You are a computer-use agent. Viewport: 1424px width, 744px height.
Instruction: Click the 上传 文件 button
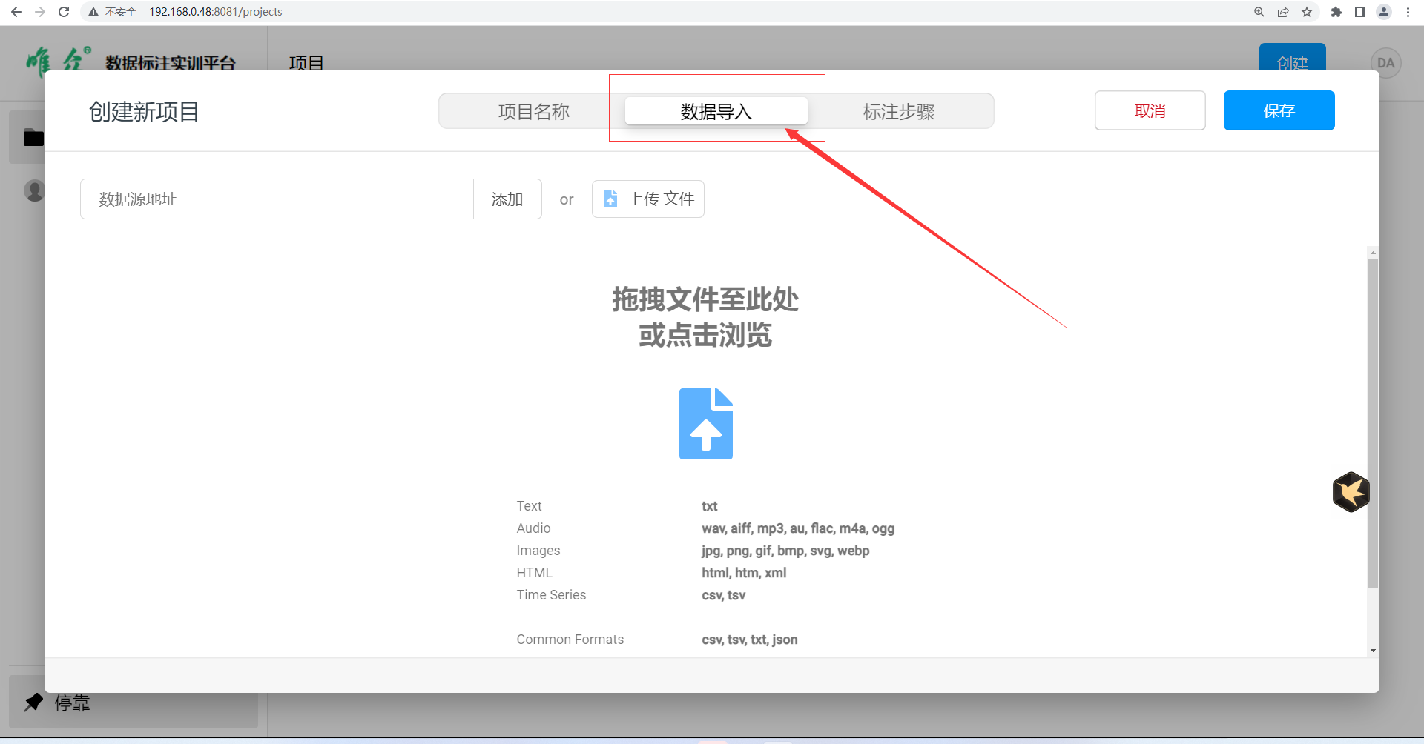click(648, 199)
